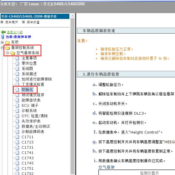Image resolution: width=175 pixels, height=175 pixels.
Task: Select the 悬架控制系统 folder icon
Action: point(8,48)
